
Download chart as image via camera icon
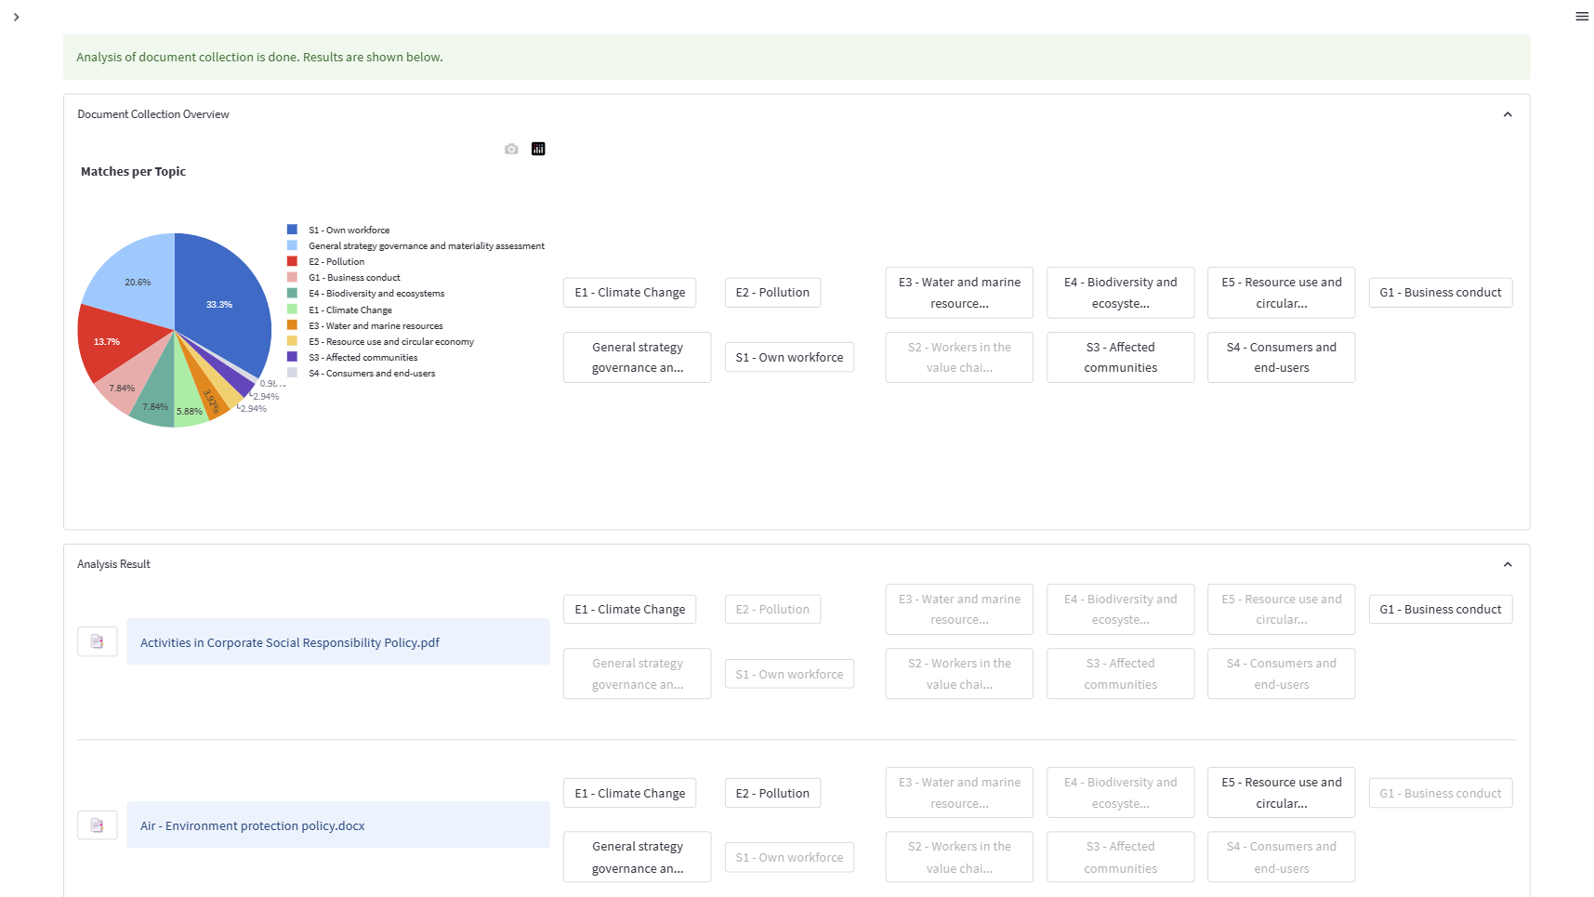click(x=511, y=149)
